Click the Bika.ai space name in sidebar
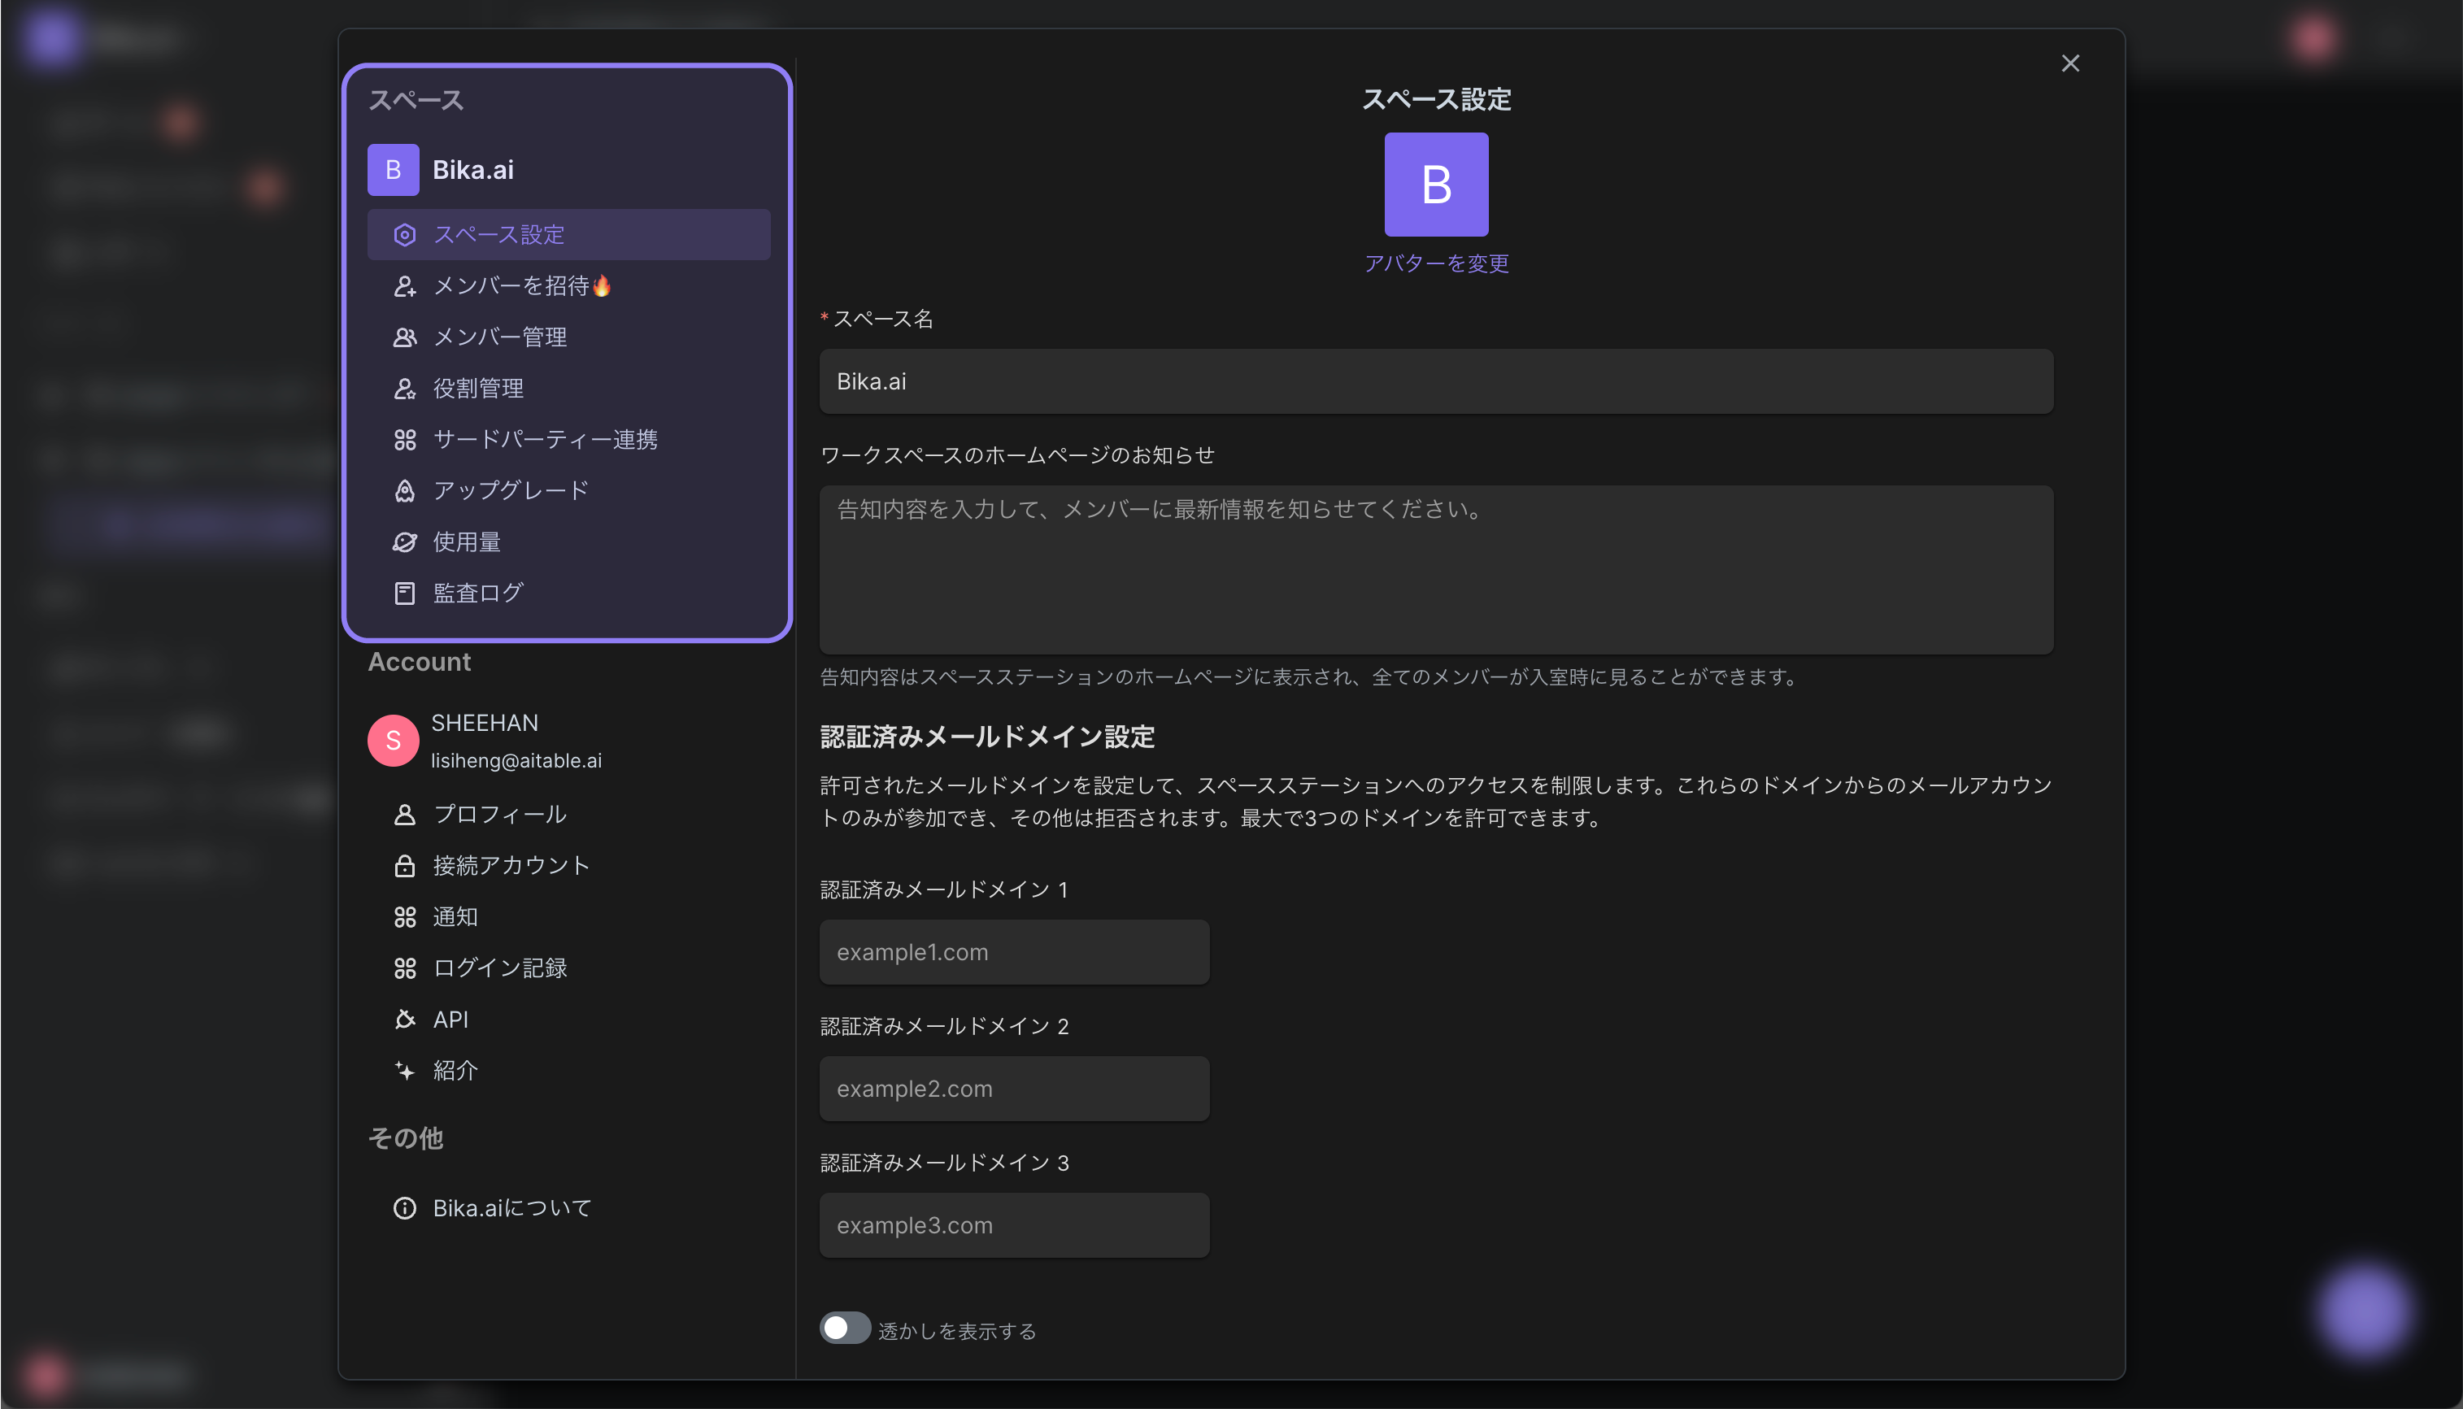The height and width of the screenshot is (1409, 2463). click(473, 170)
